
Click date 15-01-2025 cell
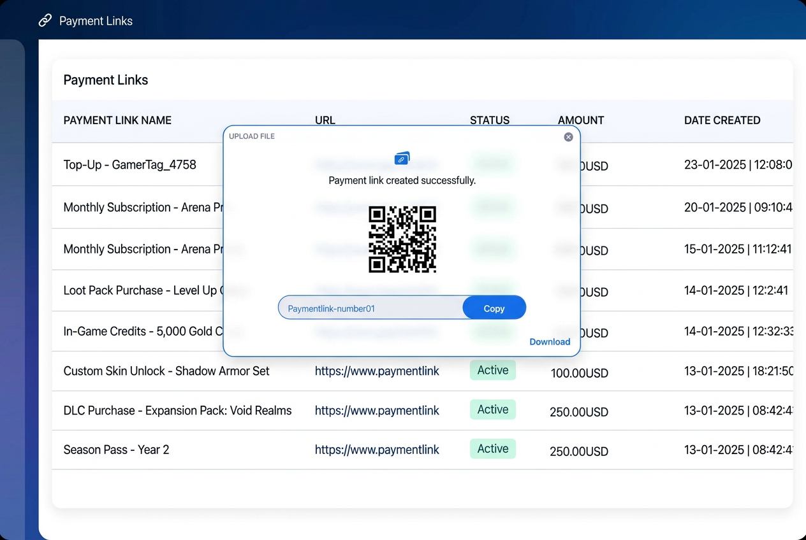pos(738,249)
